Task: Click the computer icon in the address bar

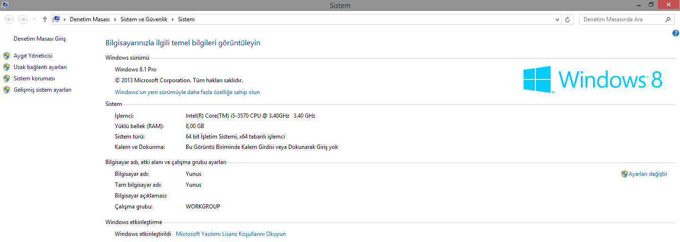Action: pos(57,19)
